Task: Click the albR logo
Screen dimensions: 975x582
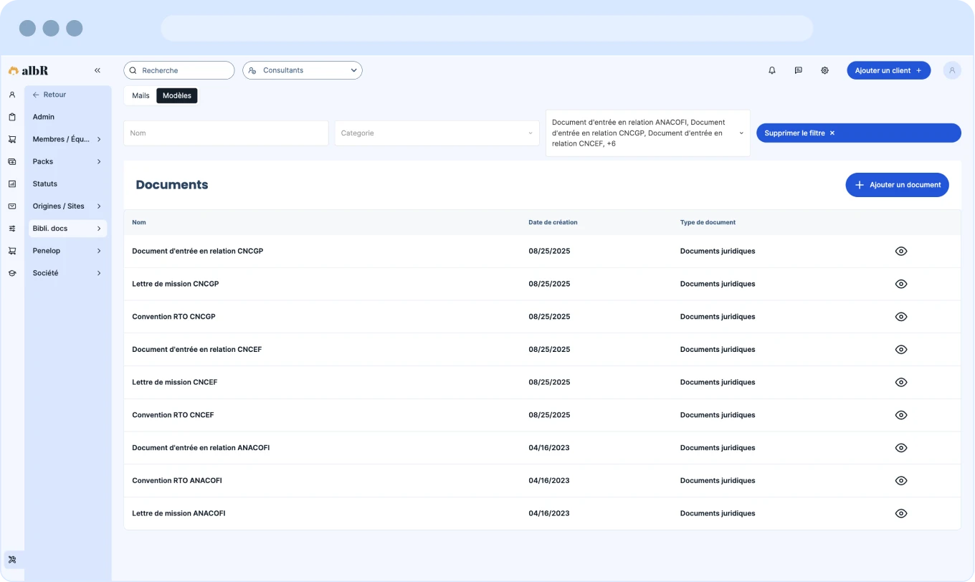Action: [29, 70]
